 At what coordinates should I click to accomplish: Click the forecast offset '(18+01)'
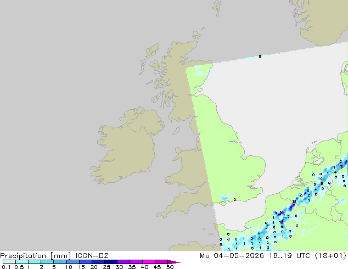(330, 256)
